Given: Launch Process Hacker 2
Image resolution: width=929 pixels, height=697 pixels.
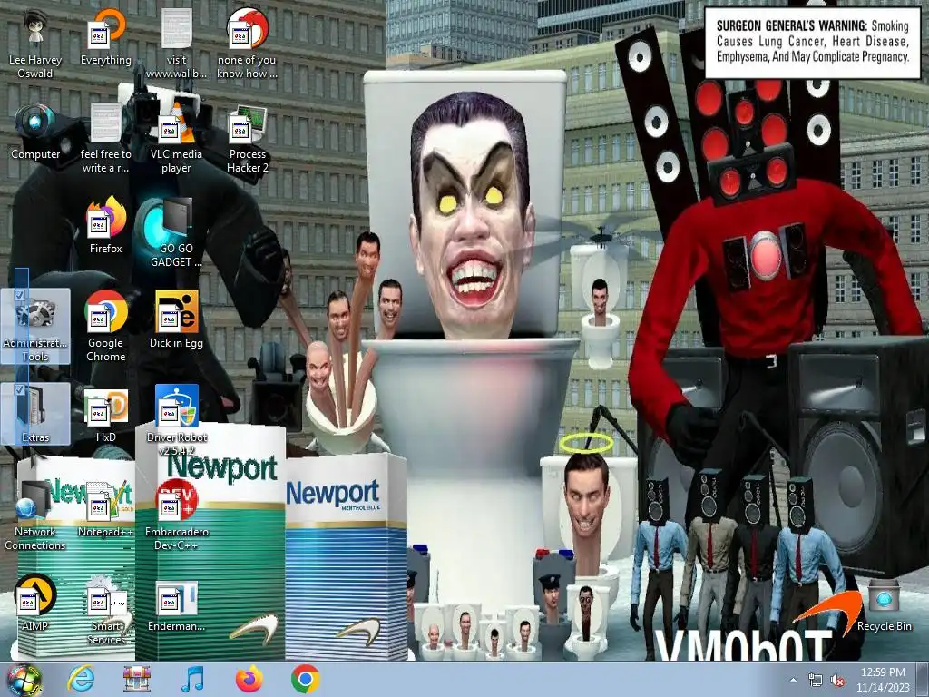Looking at the screenshot, I should coord(247,139).
